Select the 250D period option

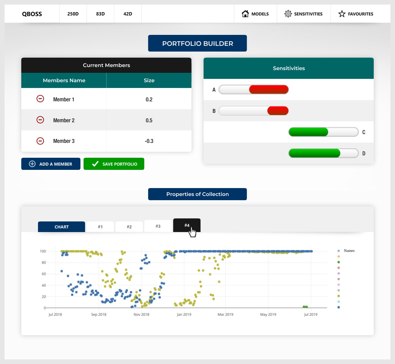click(x=73, y=14)
